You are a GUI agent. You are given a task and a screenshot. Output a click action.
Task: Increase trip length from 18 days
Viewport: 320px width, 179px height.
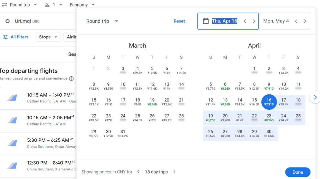(x=174, y=172)
